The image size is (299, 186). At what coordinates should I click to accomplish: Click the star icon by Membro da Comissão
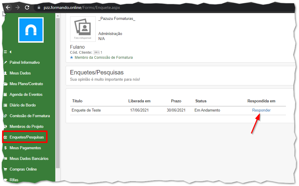point(72,57)
